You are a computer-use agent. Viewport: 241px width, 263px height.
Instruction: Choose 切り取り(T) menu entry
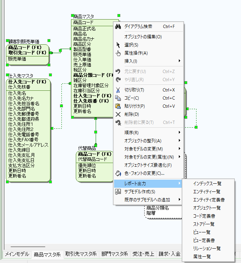[x=148, y=90]
